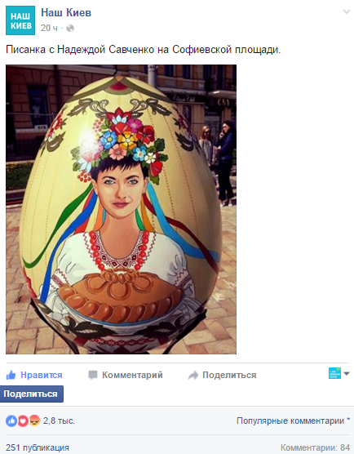
Task: Open the comment-as profile selector dropdown
Action: 339,373
